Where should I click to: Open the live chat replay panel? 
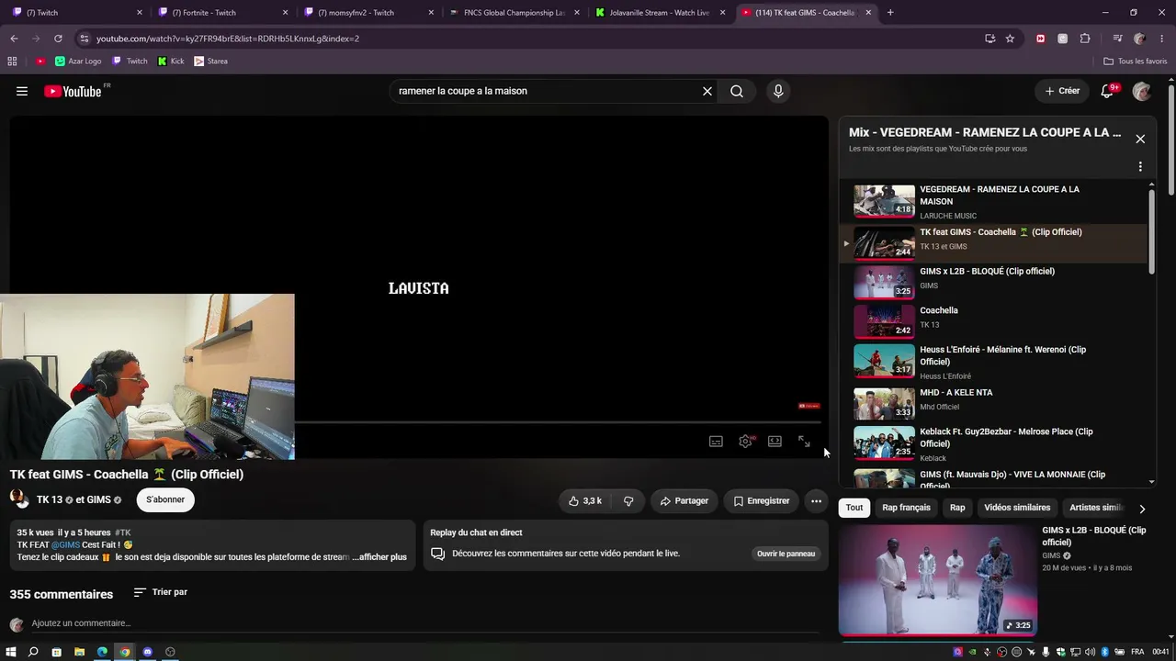[x=786, y=554]
